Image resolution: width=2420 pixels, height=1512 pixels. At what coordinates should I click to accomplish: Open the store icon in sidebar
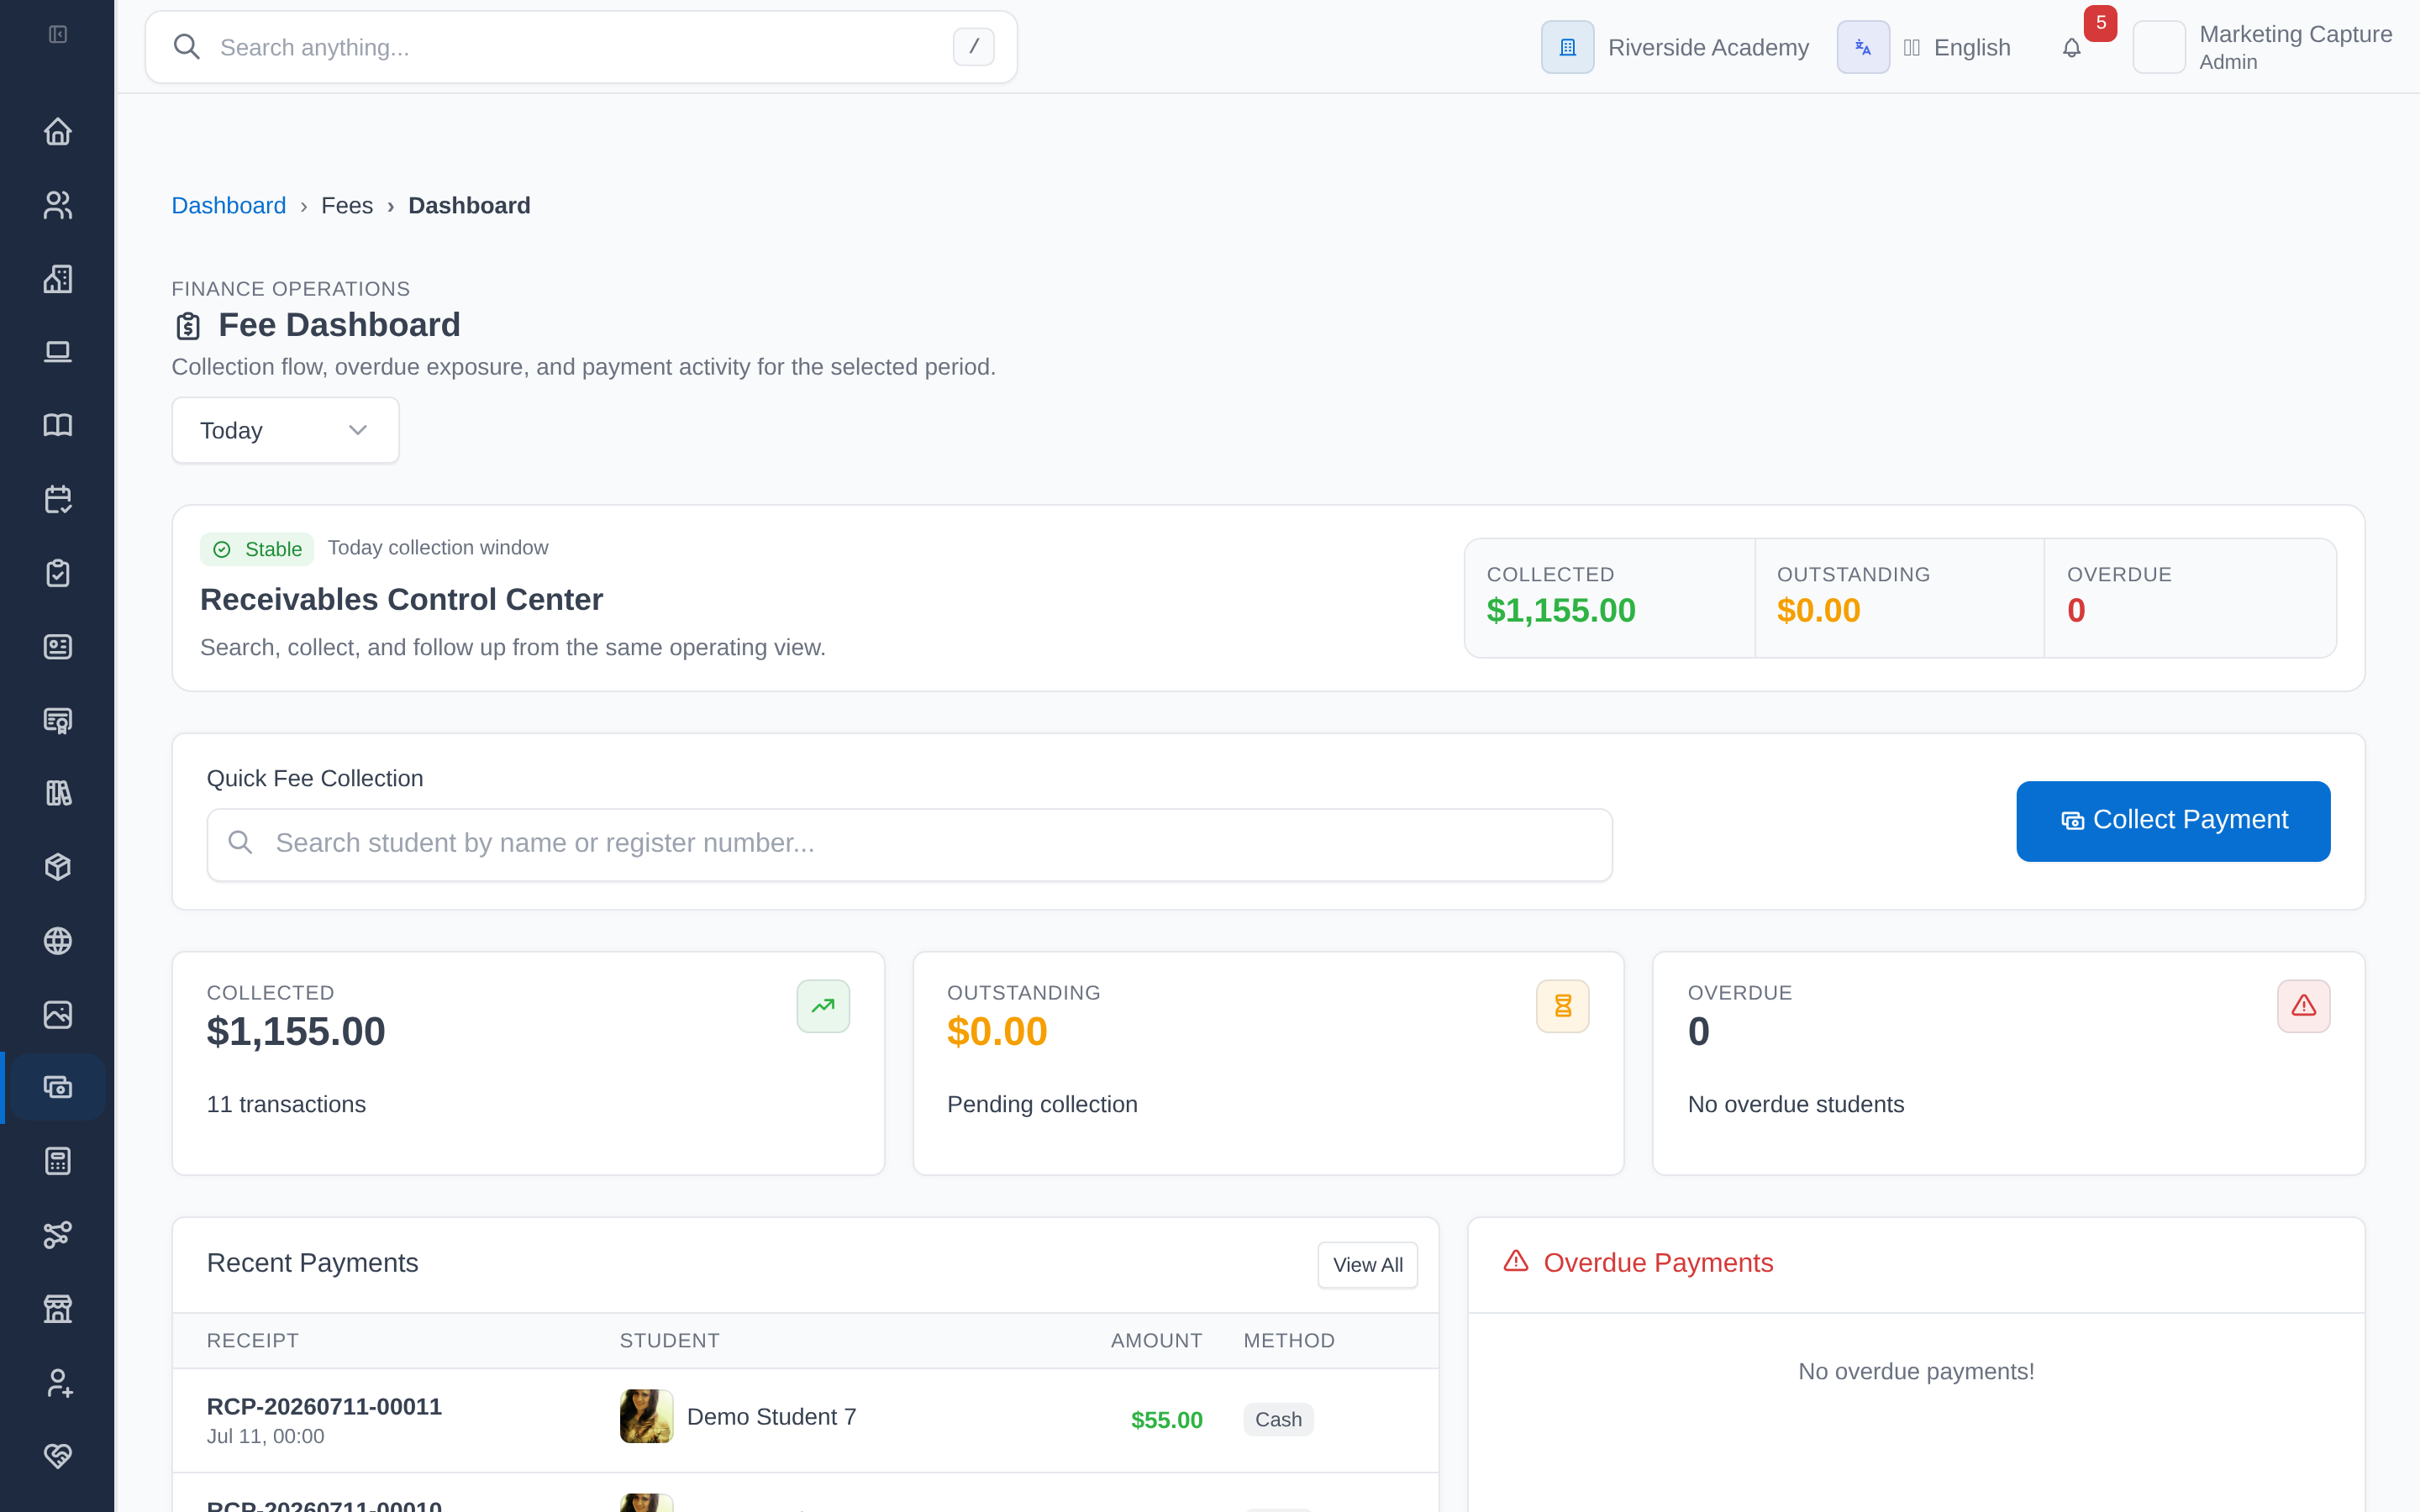(58, 1308)
